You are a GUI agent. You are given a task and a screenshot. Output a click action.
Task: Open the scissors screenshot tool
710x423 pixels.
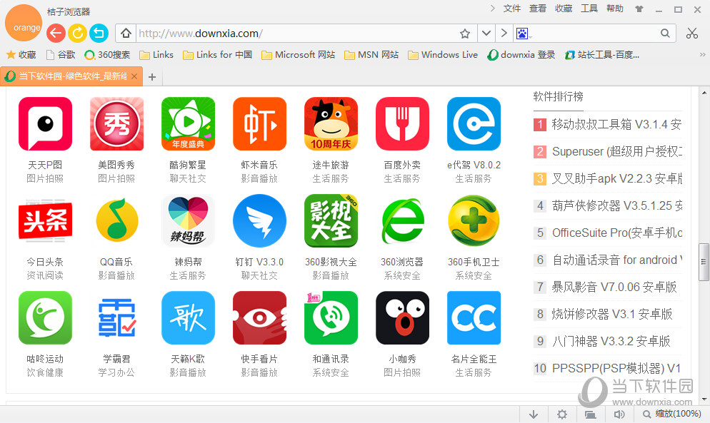point(692,33)
